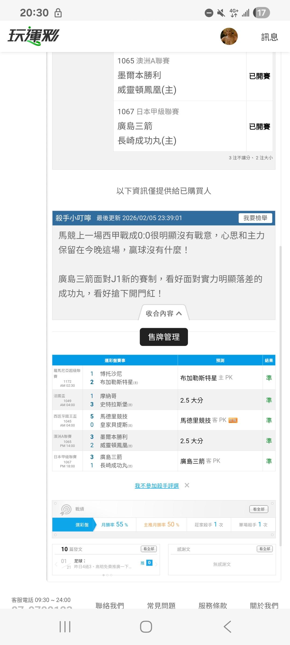Click the 推 0 recommend counter
The width and height of the screenshot is (290, 645).
pyautogui.click(x=147, y=563)
